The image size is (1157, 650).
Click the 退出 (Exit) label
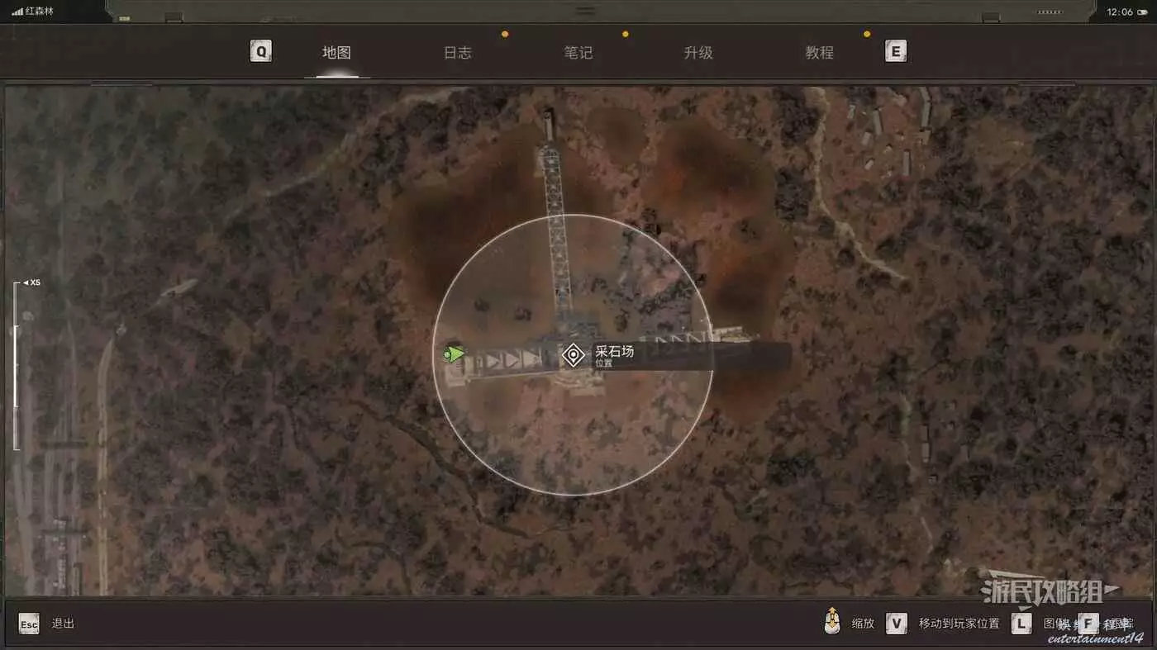pos(63,624)
